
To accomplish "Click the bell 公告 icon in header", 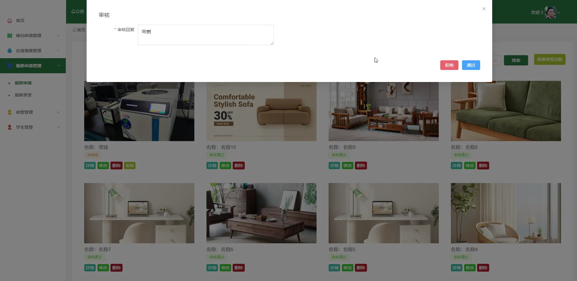I will (x=73, y=11).
